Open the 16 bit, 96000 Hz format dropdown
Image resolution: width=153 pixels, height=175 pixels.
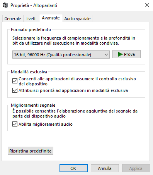point(61,55)
